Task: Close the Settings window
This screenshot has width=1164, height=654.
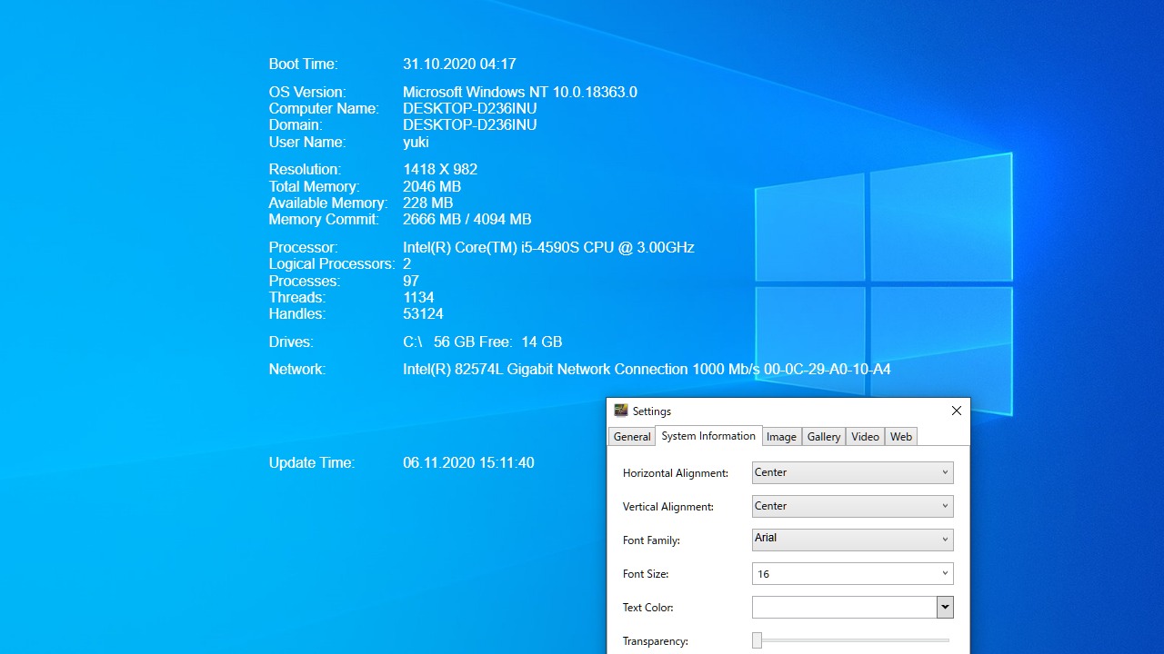Action: [956, 411]
